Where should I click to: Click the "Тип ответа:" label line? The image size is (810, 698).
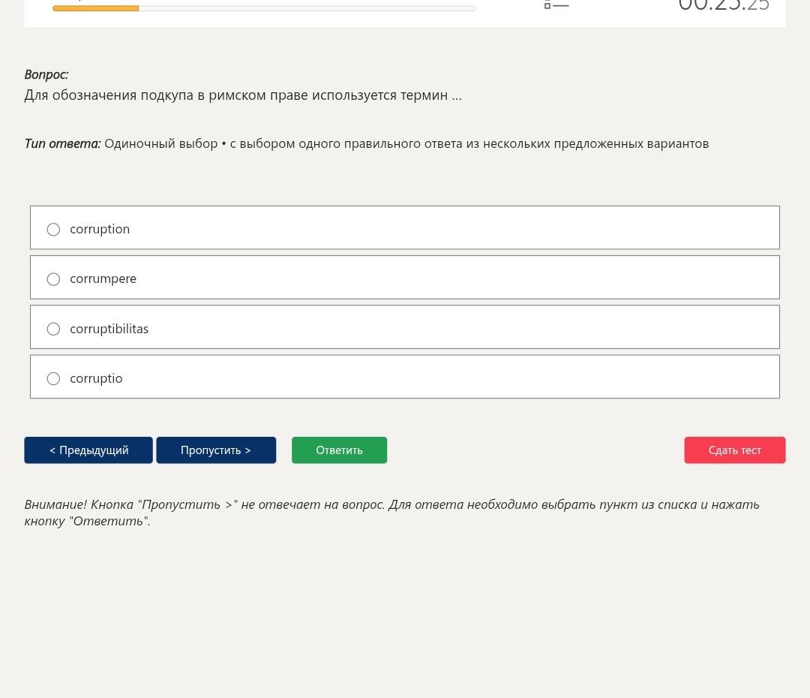[366, 143]
